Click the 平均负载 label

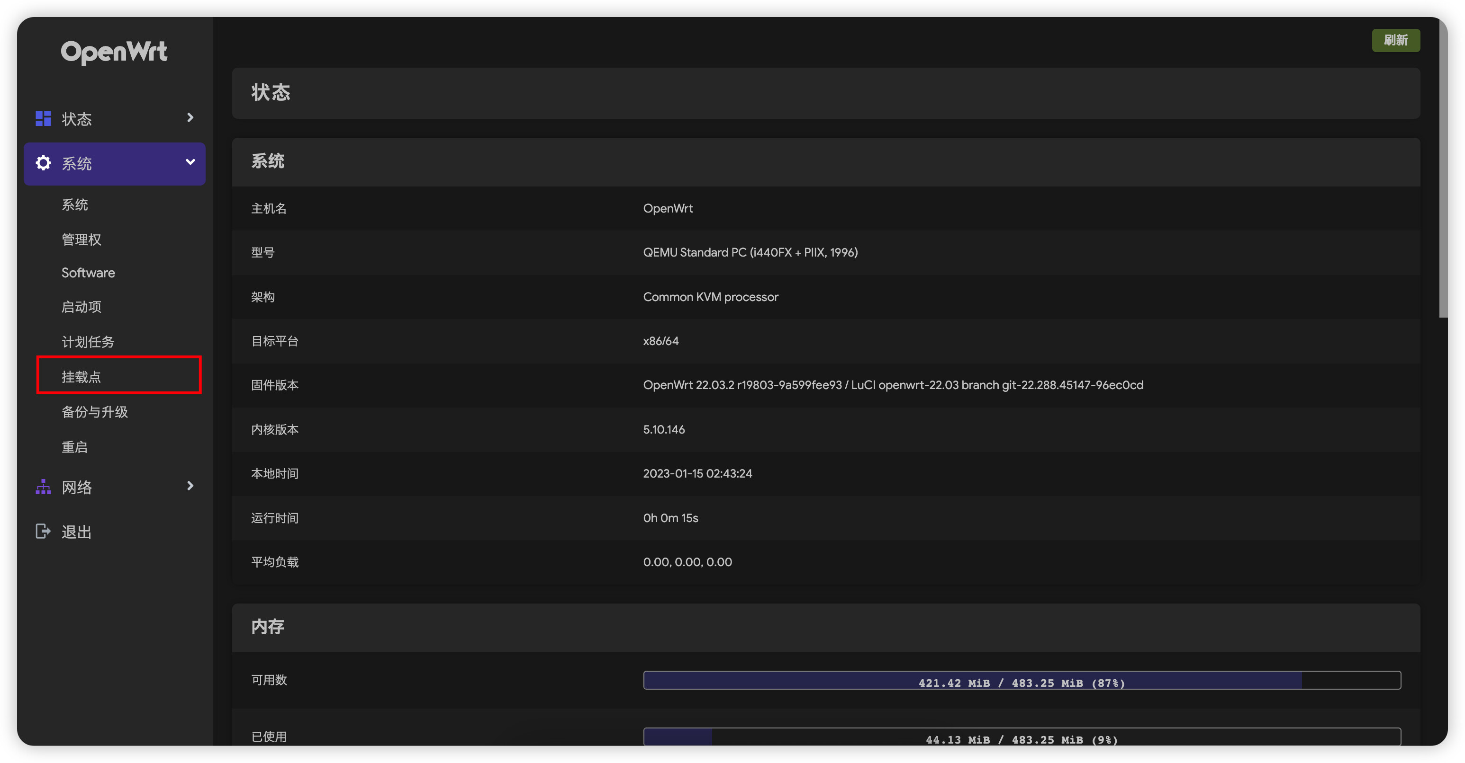(275, 562)
